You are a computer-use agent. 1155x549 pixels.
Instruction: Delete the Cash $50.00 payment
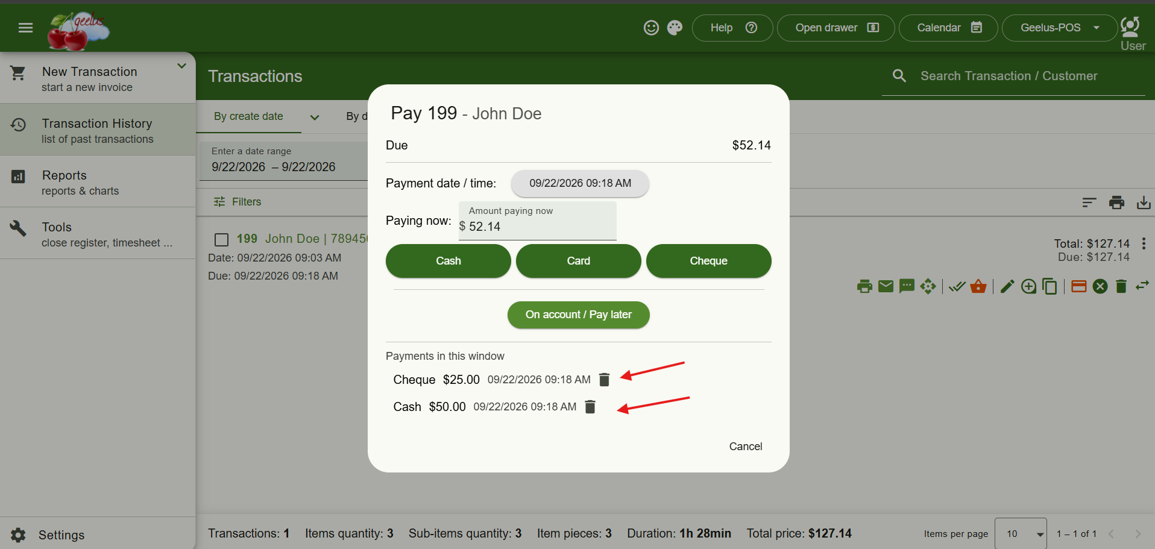point(590,407)
